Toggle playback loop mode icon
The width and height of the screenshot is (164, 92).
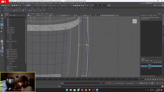point(149,83)
